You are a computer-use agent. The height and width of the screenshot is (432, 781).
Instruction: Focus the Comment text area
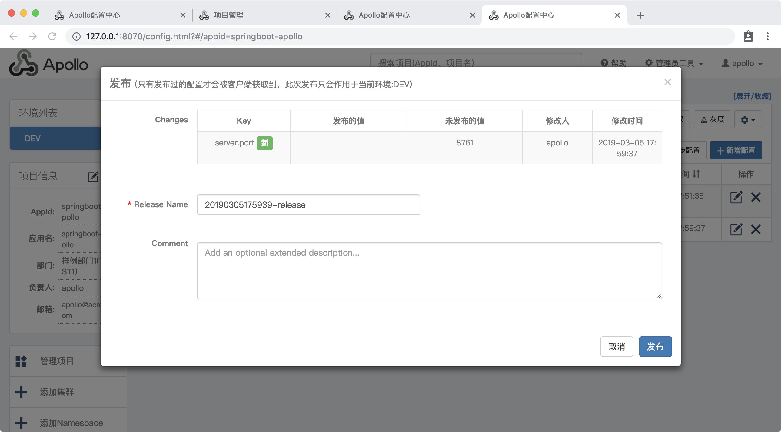pyautogui.click(x=429, y=271)
